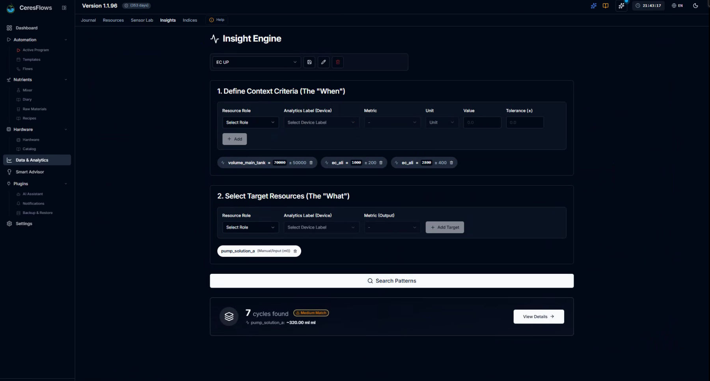Open AI Assistant plugin
This screenshot has height=381, width=710.
(33, 194)
